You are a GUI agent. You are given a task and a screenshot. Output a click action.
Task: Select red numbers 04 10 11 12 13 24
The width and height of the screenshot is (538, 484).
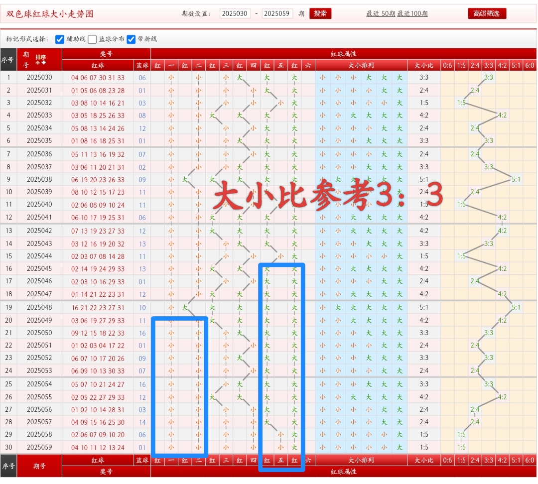pyautogui.click(x=98, y=448)
